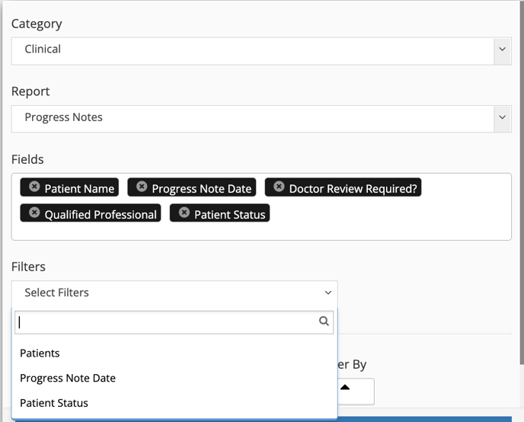
Task: Remove the Progress Note Date field tag
Action: pos(142,187)
